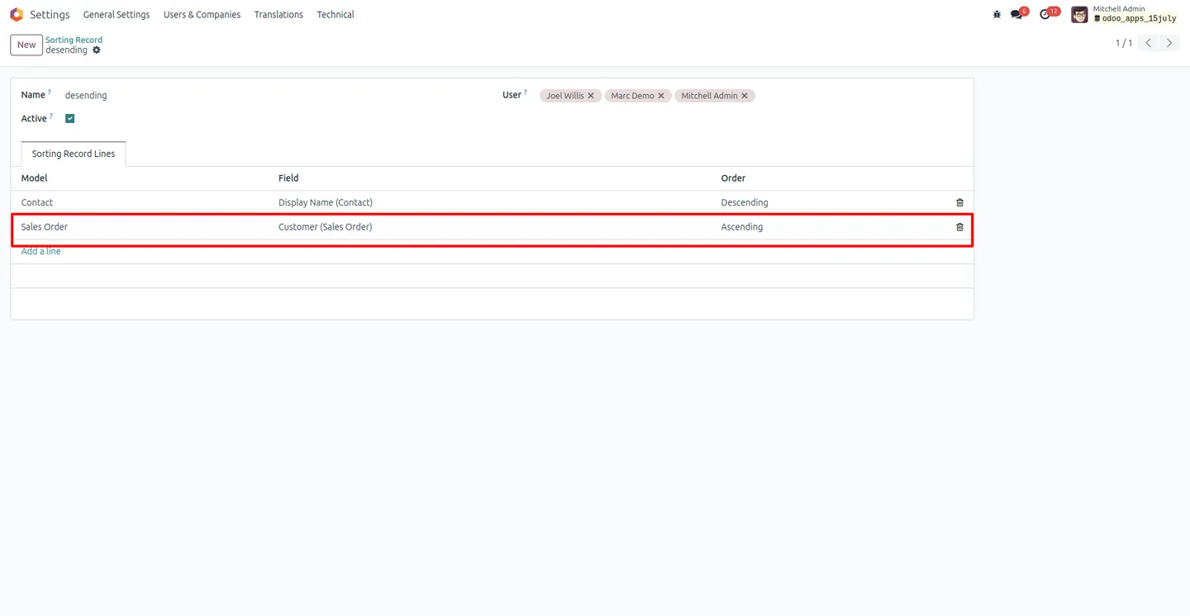Open the Technical menu
1190x616 pixels.
pos(336,15)
